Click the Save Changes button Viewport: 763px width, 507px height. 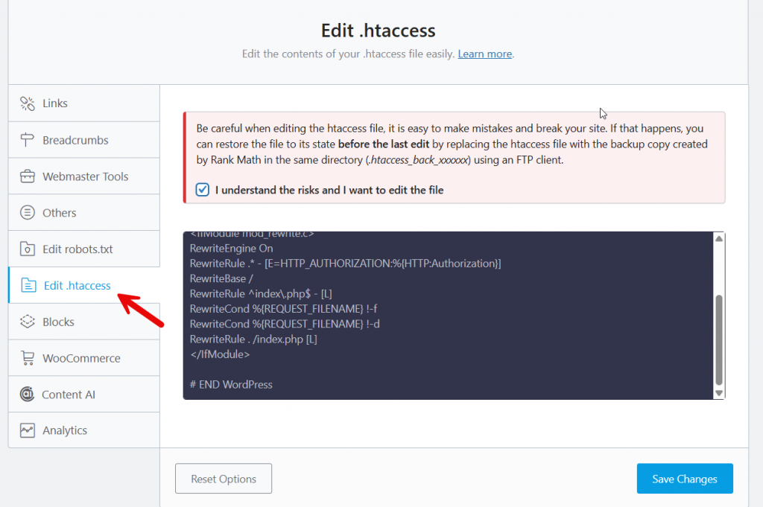(684, 478)
